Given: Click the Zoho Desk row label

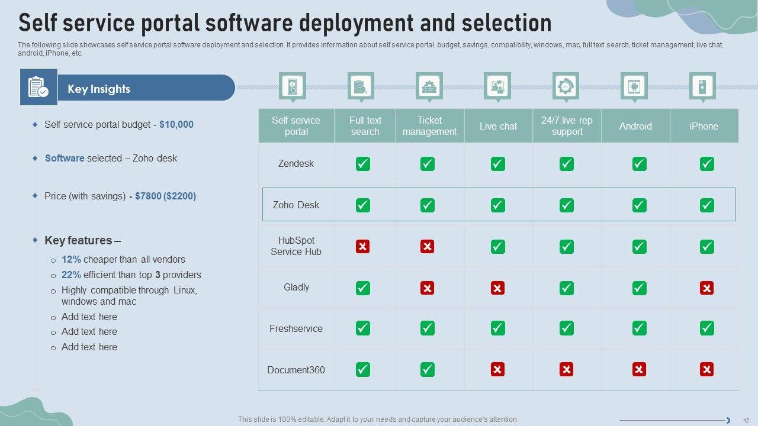Looking at the screenshot, I should pos(296,205).
